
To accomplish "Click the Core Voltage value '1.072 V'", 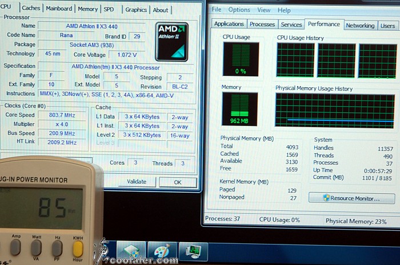I will [x=127, y=55].
